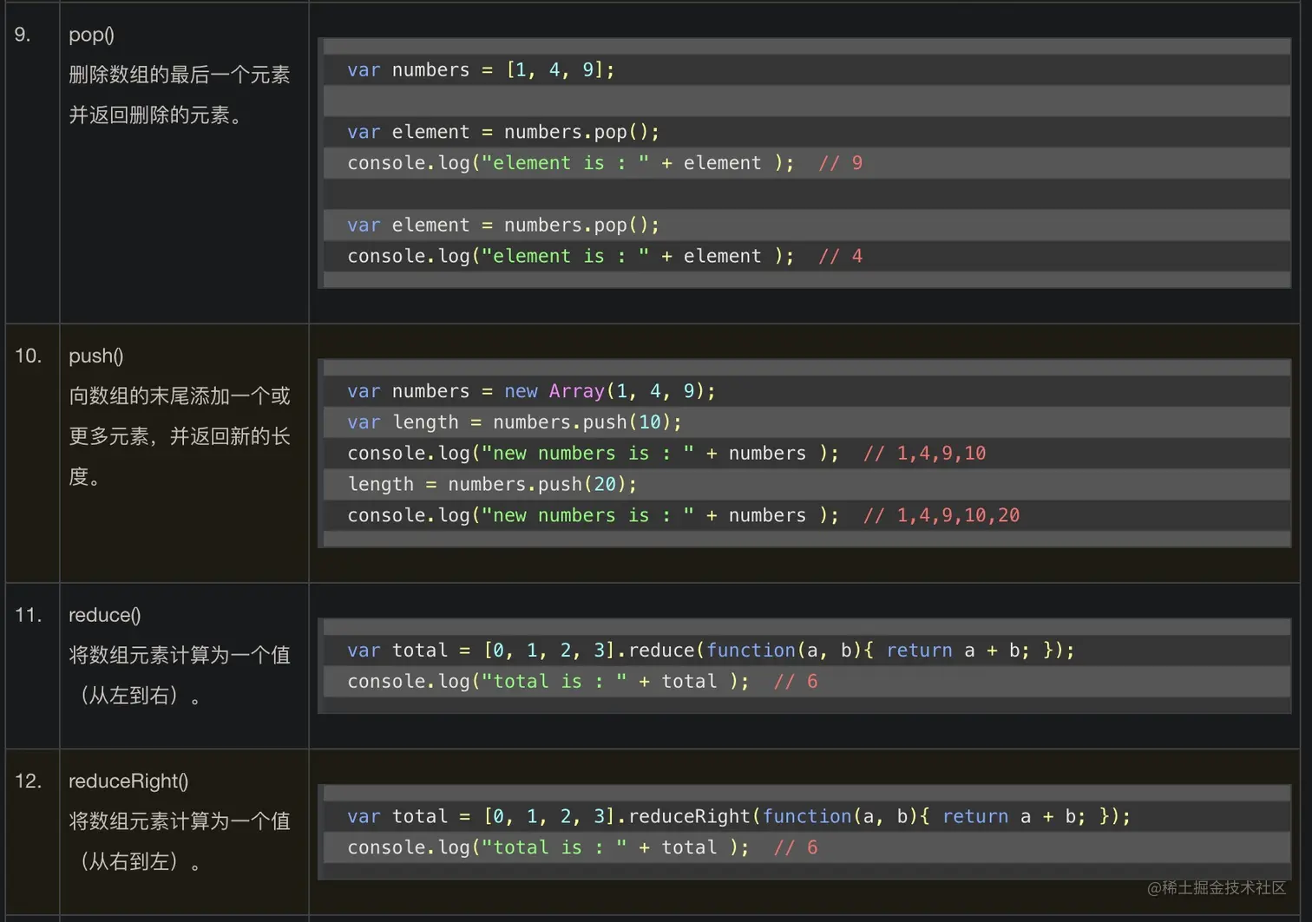Click the description "向数组的末尾添加一个或"
This screenshot has height=922, width=1312.
click(180, 396)
